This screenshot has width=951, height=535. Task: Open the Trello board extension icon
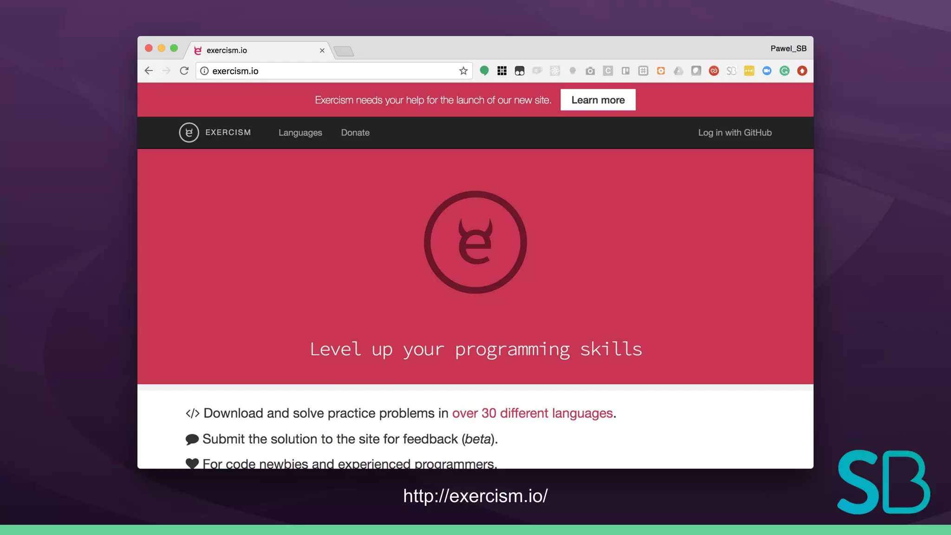pyautogui.click(x=625, y=71)
